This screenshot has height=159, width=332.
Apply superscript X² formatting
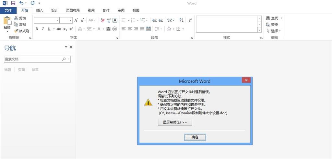click(71, 29)
